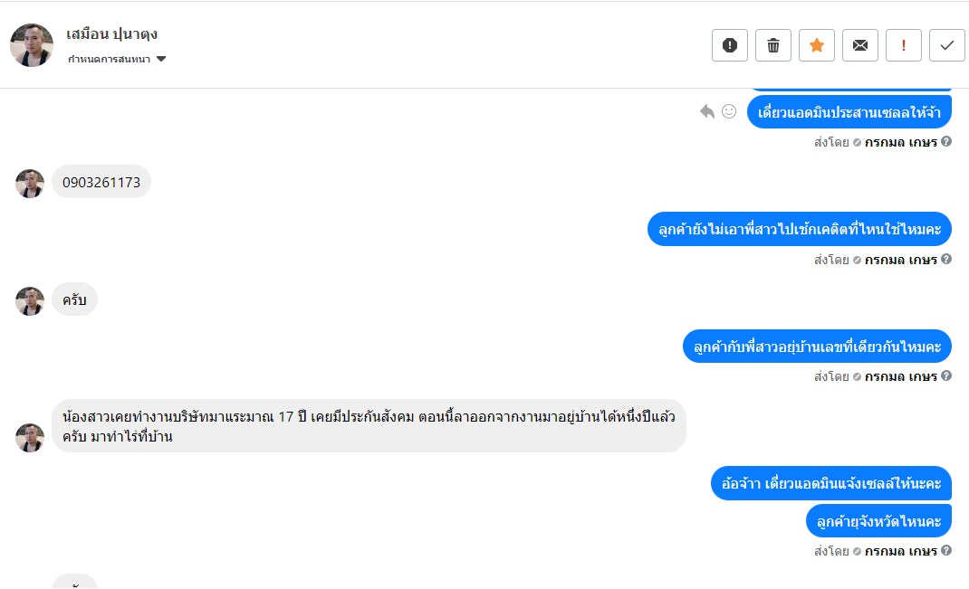Select the phone number 0903261173 message
The height and width of the screenshot is (589, 969).
(x=101, y=182)
